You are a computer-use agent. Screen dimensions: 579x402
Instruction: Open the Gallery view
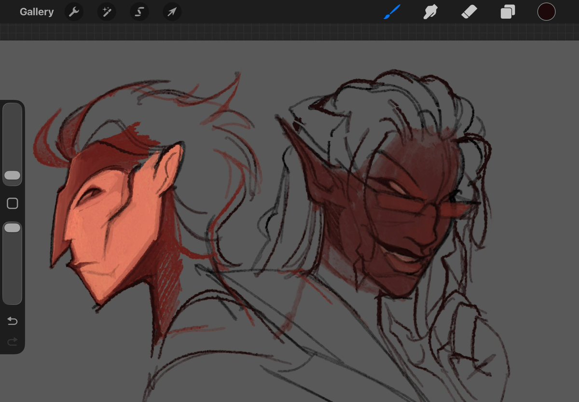click(37, 12)
